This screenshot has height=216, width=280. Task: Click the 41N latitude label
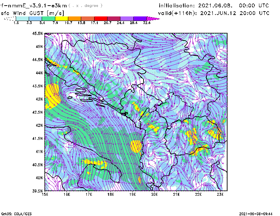pyautogui.click(x=39, y=152)
